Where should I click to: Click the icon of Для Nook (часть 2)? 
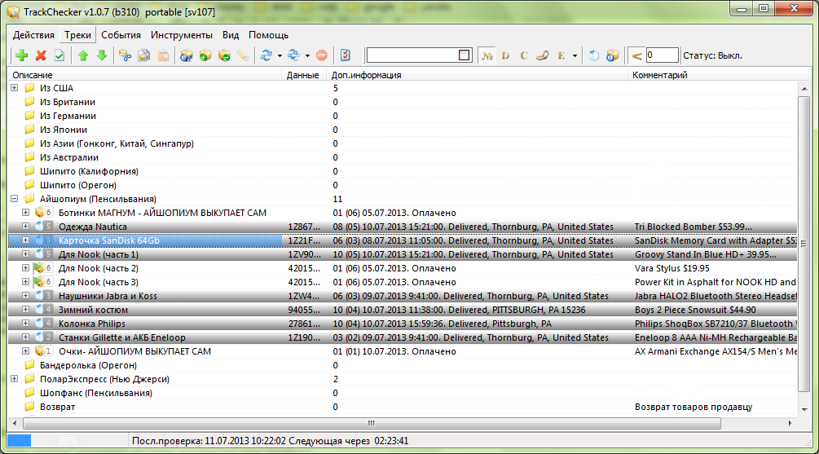pyautogui.click(x=38, y=268)
